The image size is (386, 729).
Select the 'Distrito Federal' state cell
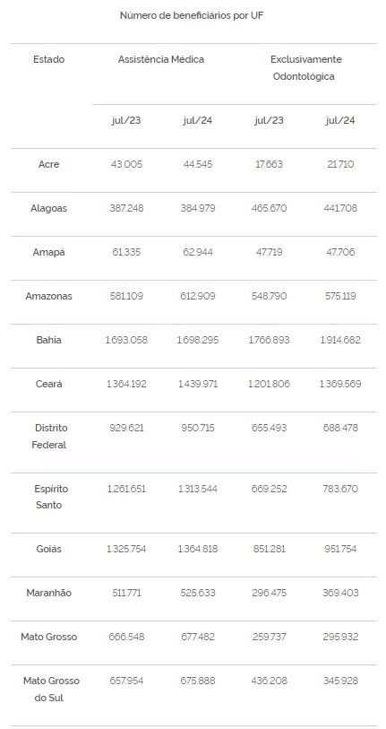48,436
